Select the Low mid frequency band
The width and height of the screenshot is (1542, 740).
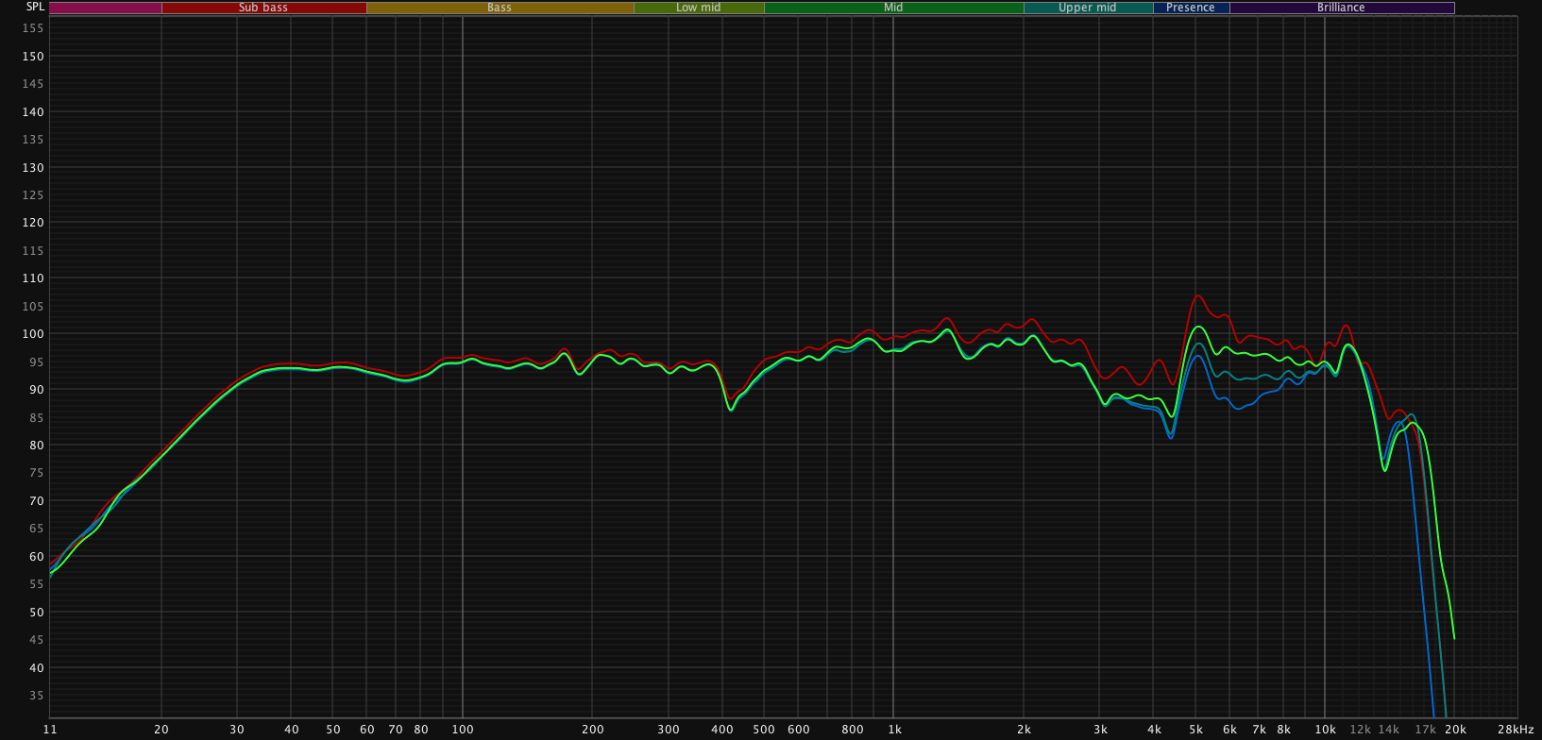click(699, 8)
